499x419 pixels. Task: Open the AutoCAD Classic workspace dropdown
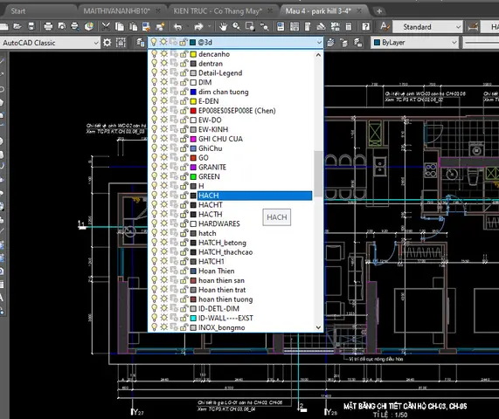coord(96,43)
